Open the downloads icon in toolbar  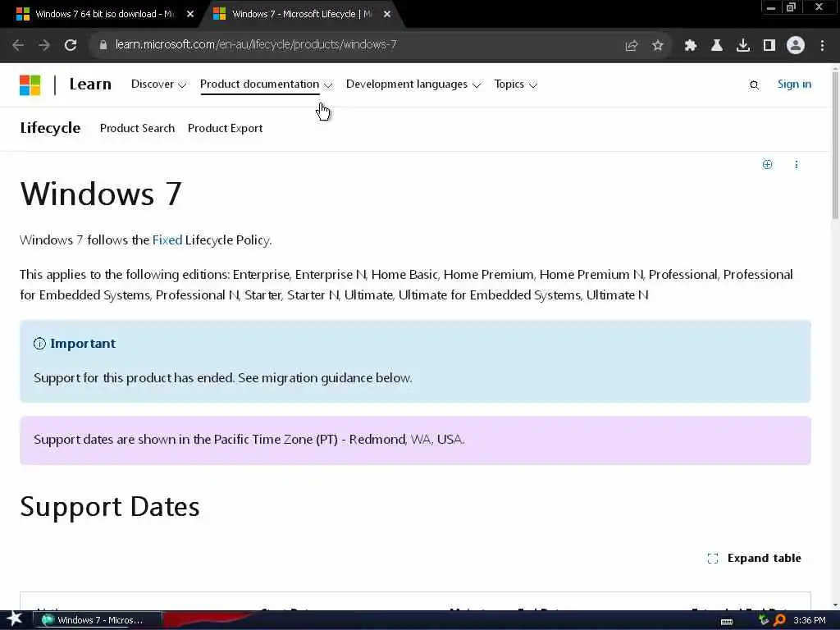[x=743, y=46]
